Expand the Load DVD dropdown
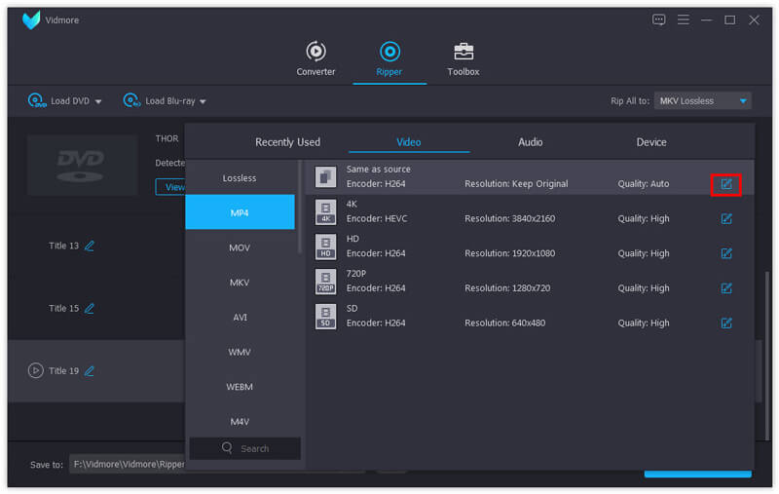The width and height of the screenshot is (779, 494). 97,101
